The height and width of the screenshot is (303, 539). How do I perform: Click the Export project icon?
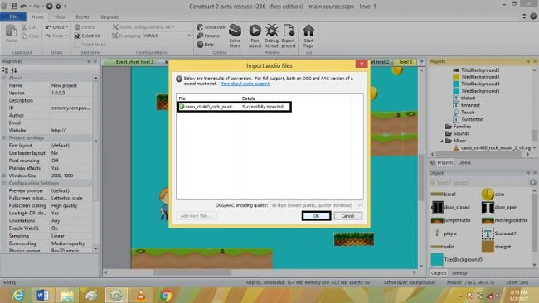click(289, 31)
